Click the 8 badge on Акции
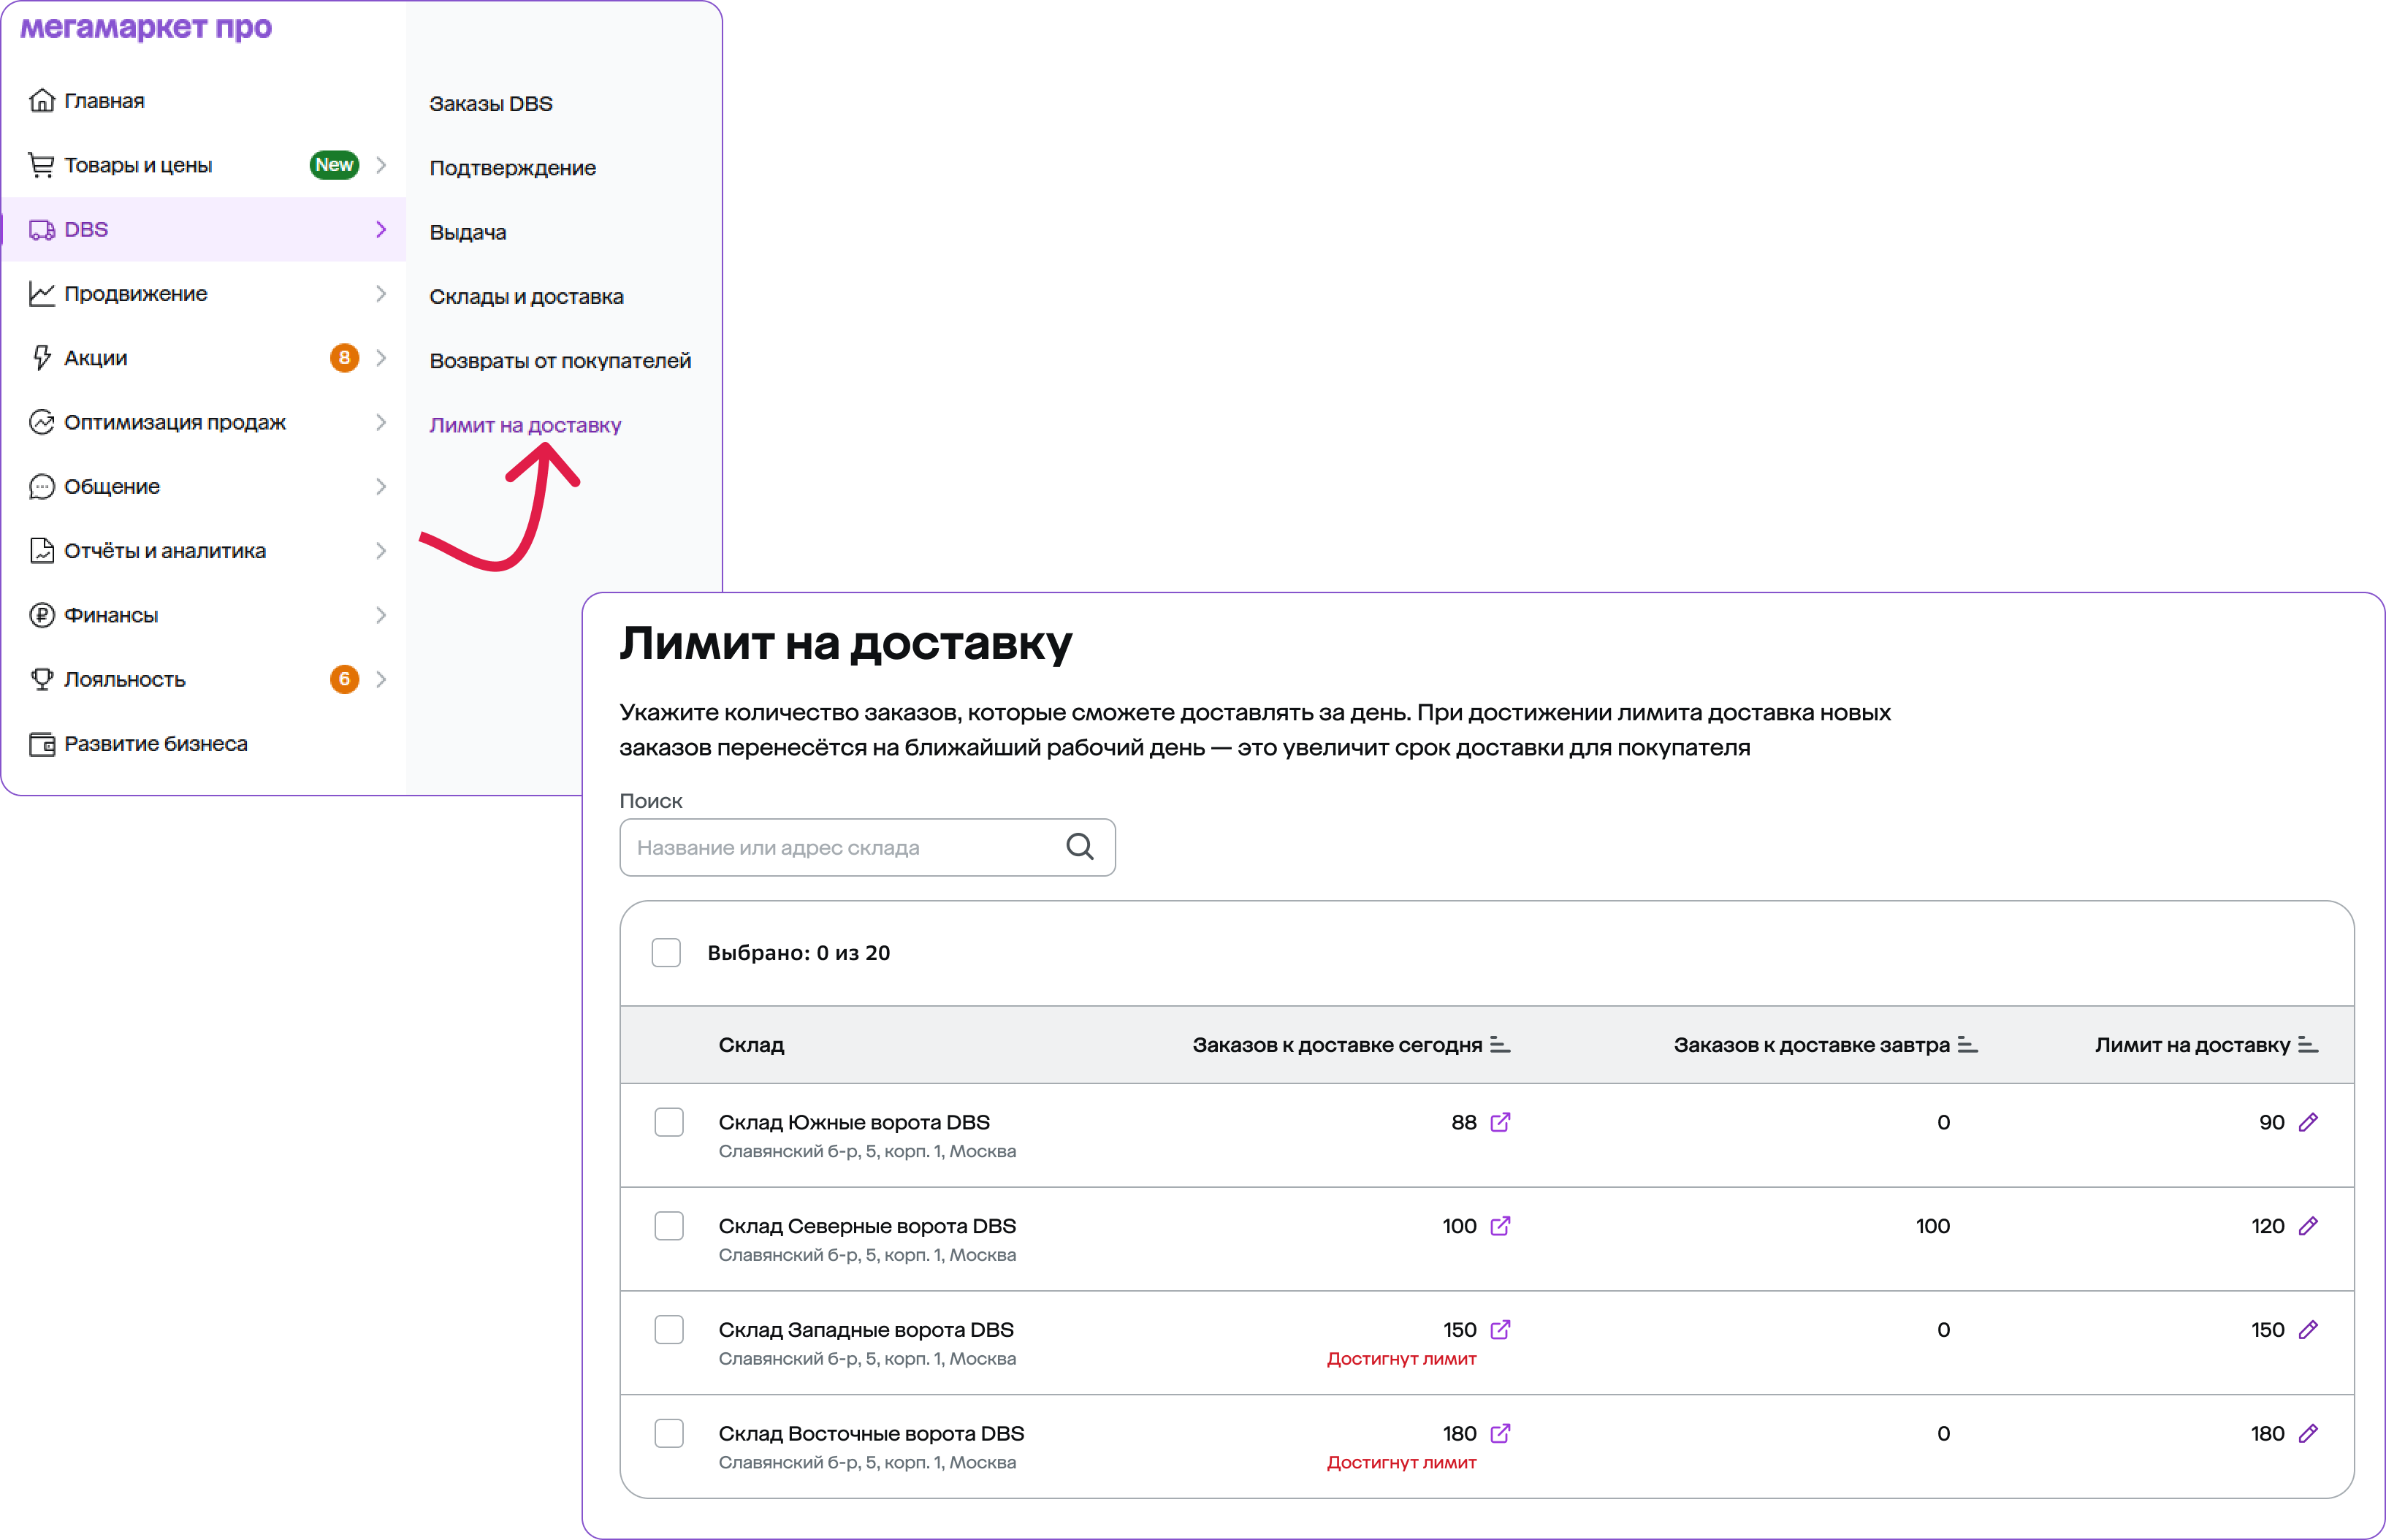The image size is (2386, 1540). click(344, 357)
